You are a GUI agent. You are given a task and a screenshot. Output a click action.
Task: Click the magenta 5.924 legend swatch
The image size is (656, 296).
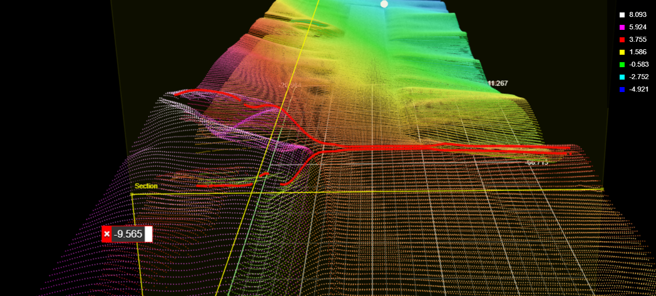pos(622,27)
